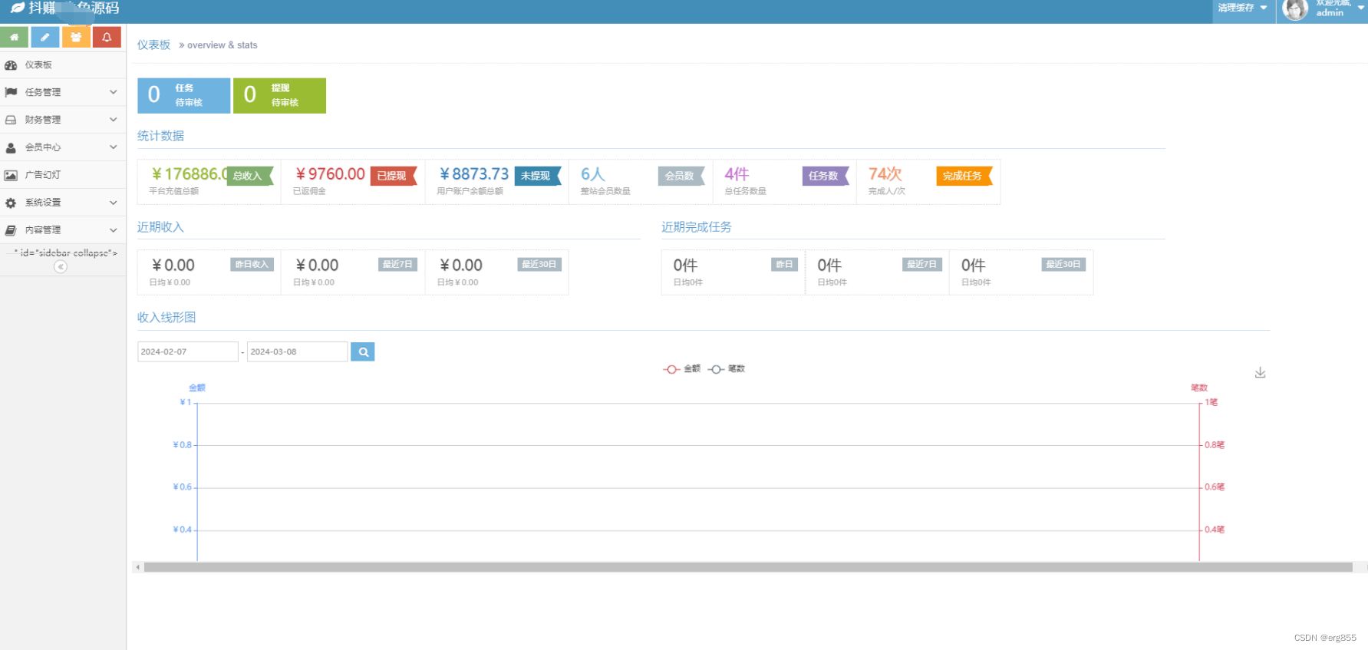The height and width of the screenshot is (650, 1368).
Task: Click the magnifier search button beside dates
Action: pyautogui.click(x=362, y=351)
